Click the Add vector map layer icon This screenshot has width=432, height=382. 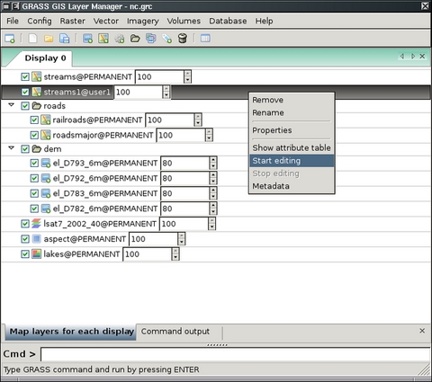[103, 39]
